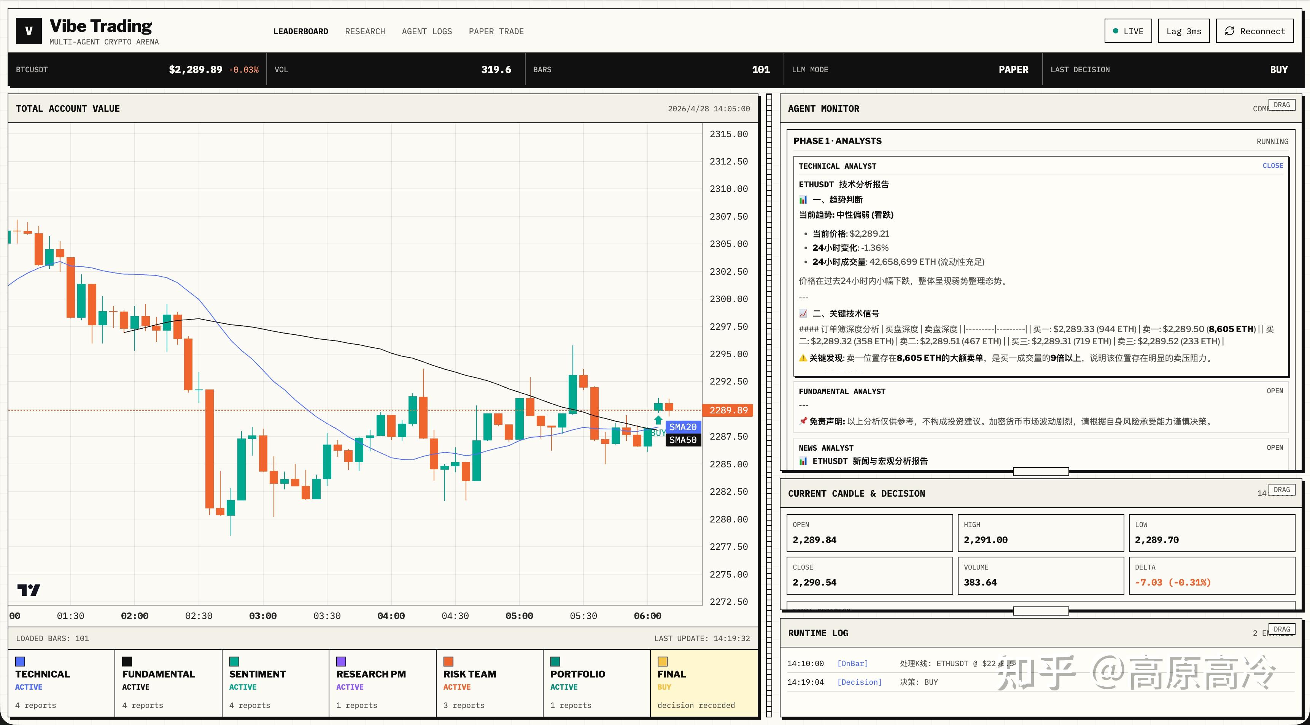Open the PAPER TRADE tab
This screenshot has height=725, width=1310.
[496, 32]
